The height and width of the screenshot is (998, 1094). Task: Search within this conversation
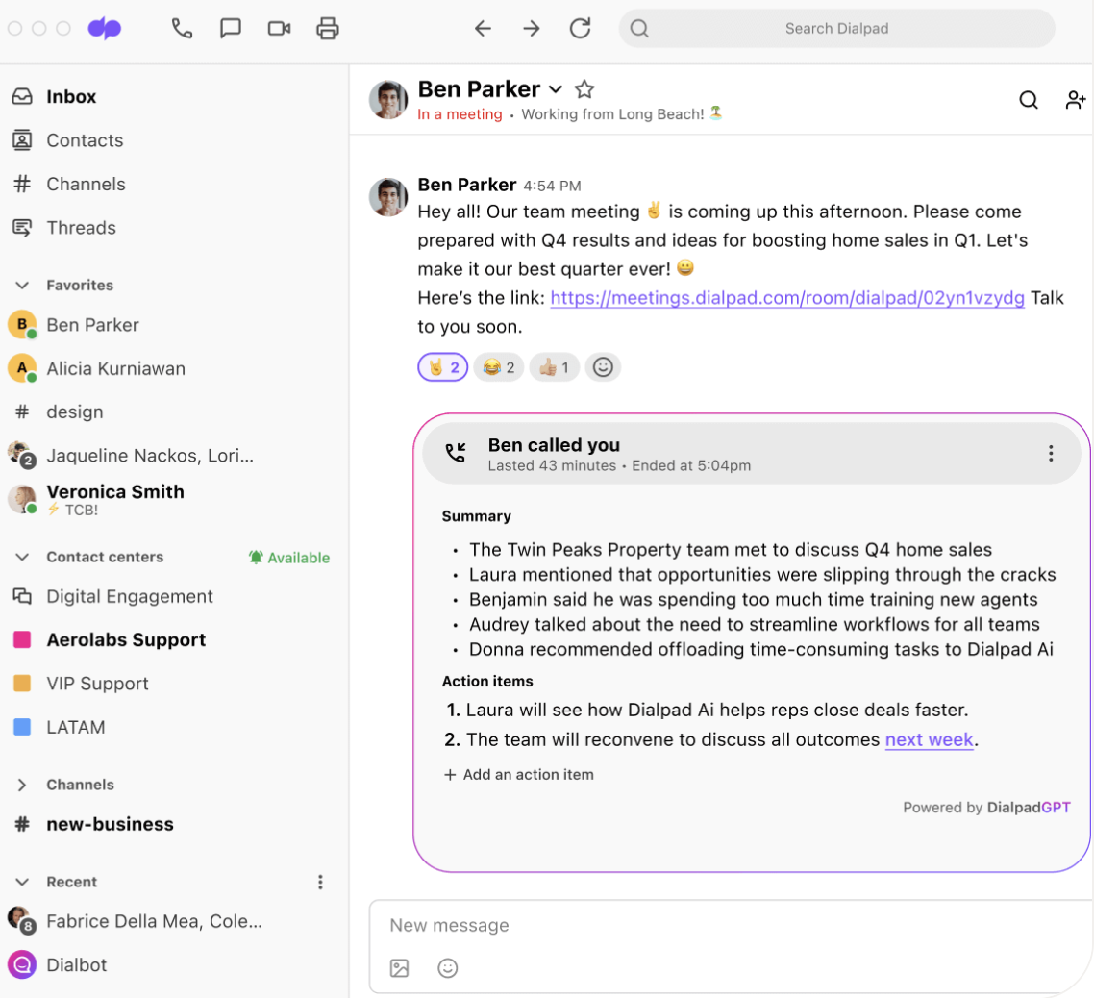tap(1029, 101)
